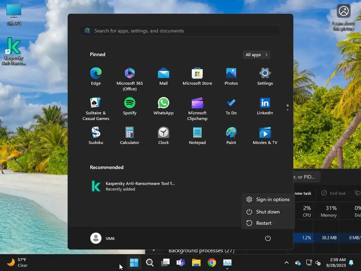This screenshot has width=361, height=271.
Task: Choose Sign-in options from power menu
Action: coord(268,200)
